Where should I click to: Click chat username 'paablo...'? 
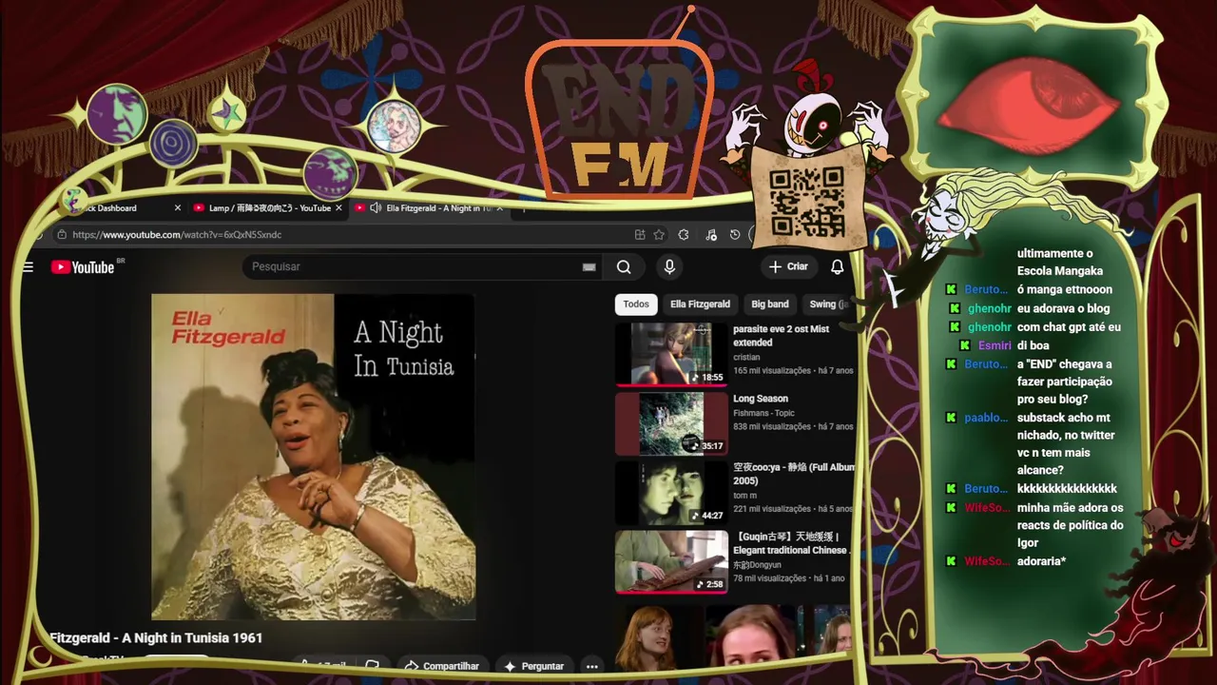(986, 418)
